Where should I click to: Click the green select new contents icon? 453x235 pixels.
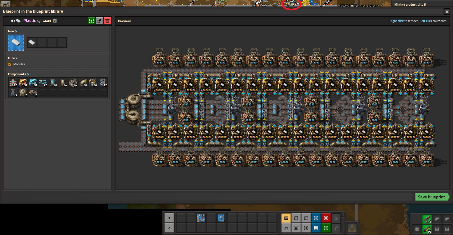91,21
